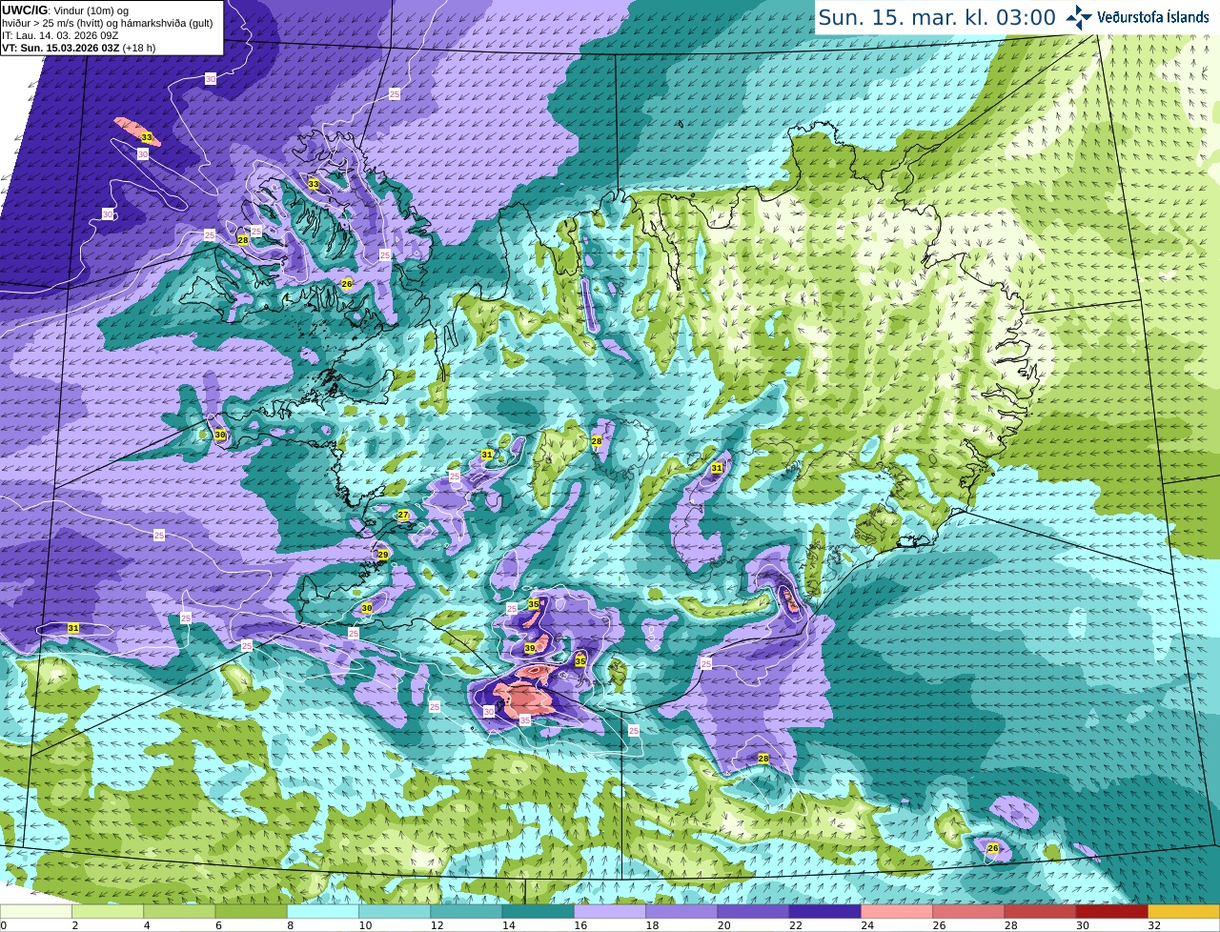Image resolution: width=1220 pixels, height=932 pixels.
Task: Select the 20–22 m/s legend swatch
Action: point(753,911)
